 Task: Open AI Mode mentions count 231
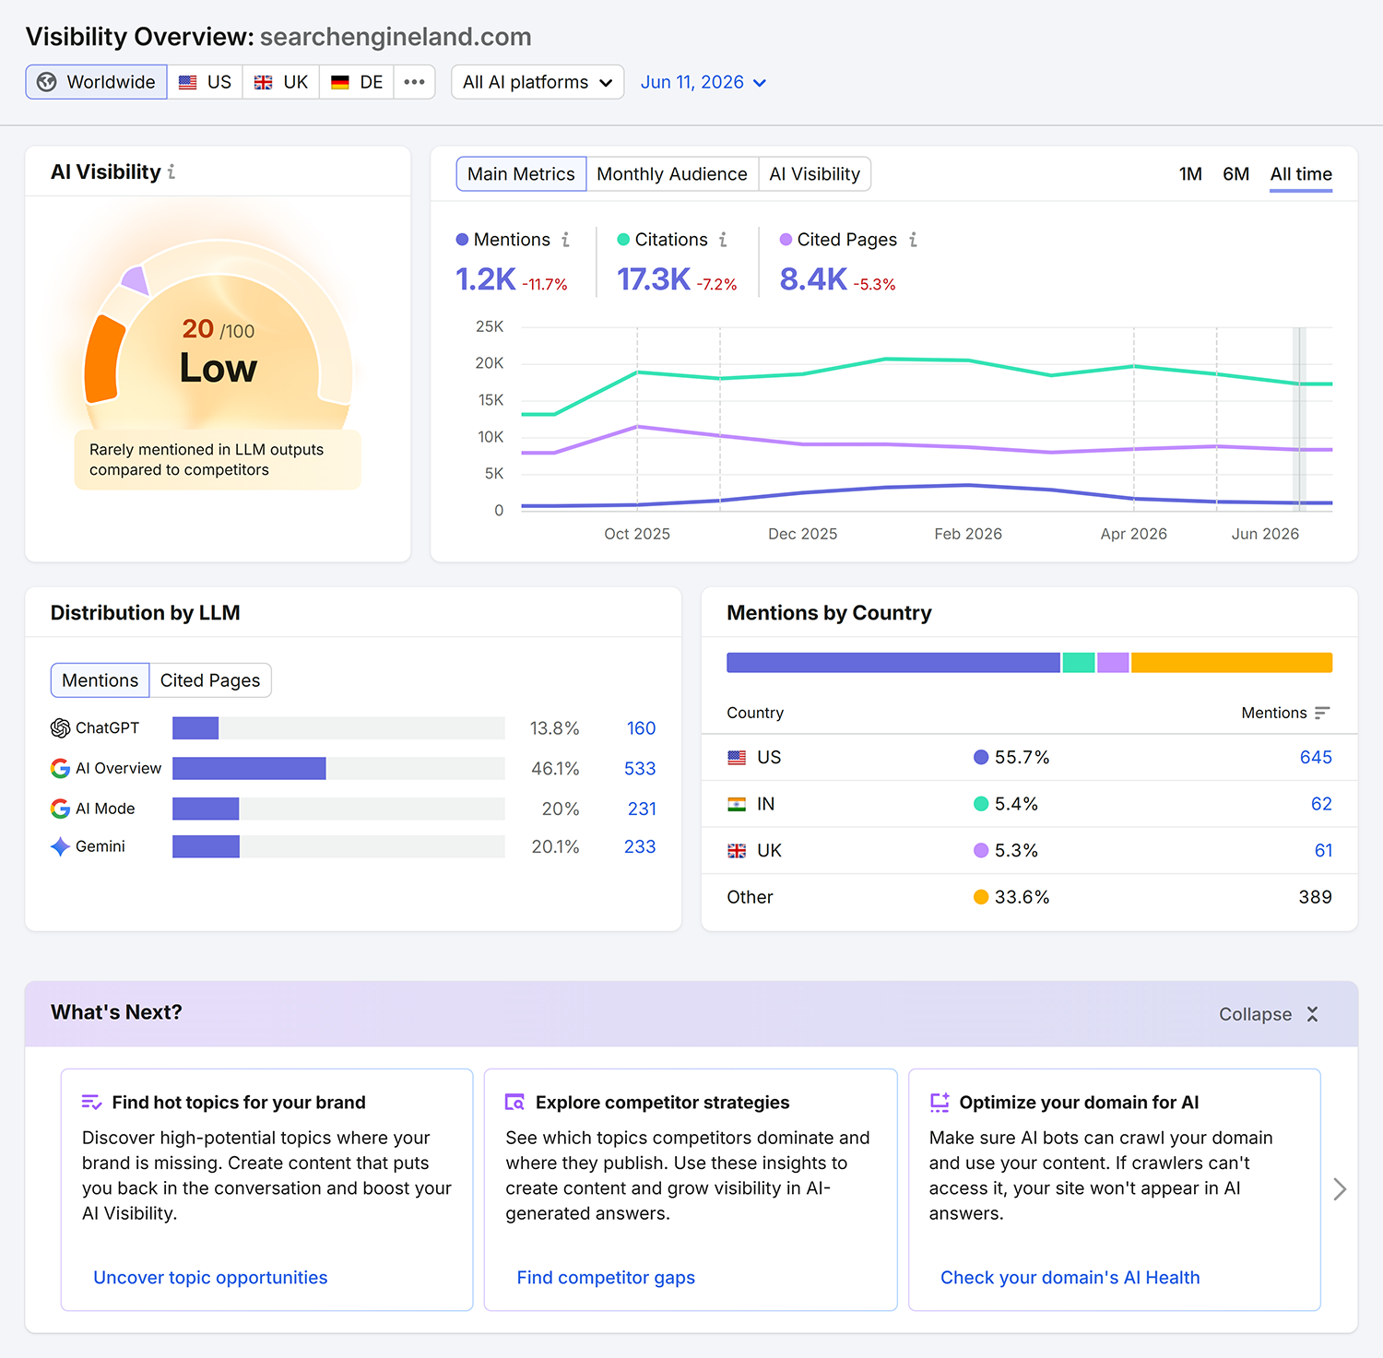point(642,809)
